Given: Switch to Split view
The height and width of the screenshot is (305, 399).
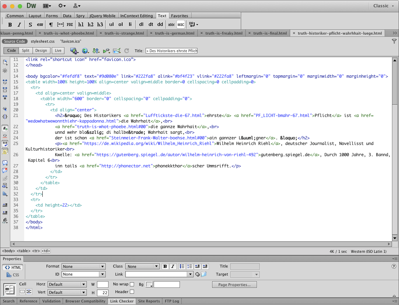Looking at the screenshot, I should point(26,50).
